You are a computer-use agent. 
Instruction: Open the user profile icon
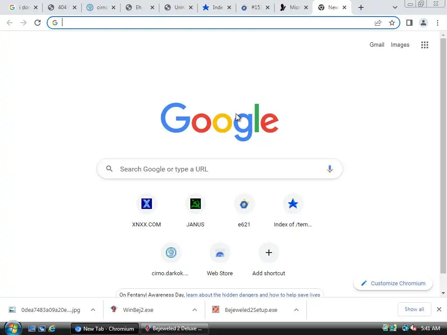click(423, 23)
